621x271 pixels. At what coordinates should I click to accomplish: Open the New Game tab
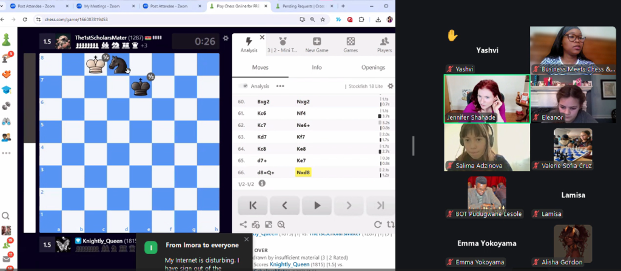[x=317, y=45]
